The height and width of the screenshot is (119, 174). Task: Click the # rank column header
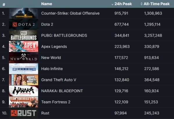tap(3, 4)
